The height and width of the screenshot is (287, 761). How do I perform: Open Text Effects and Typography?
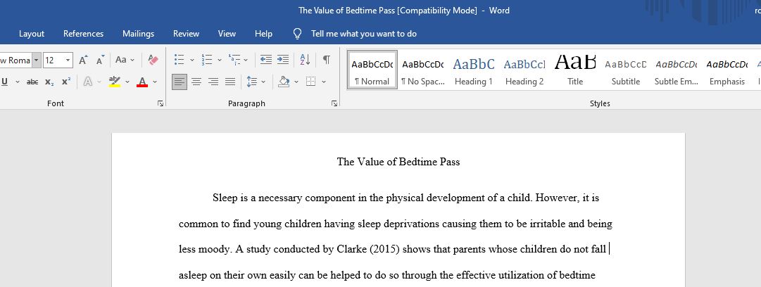[x=88, y=82]
